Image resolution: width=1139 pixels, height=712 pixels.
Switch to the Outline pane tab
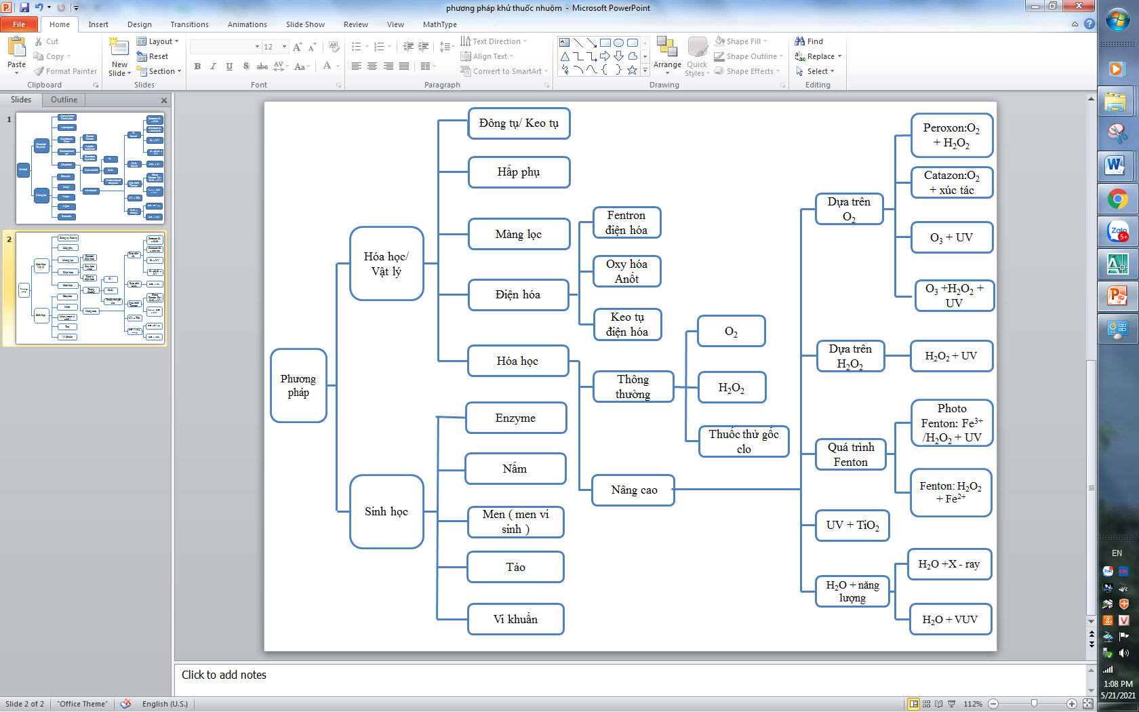pos(64,100)
